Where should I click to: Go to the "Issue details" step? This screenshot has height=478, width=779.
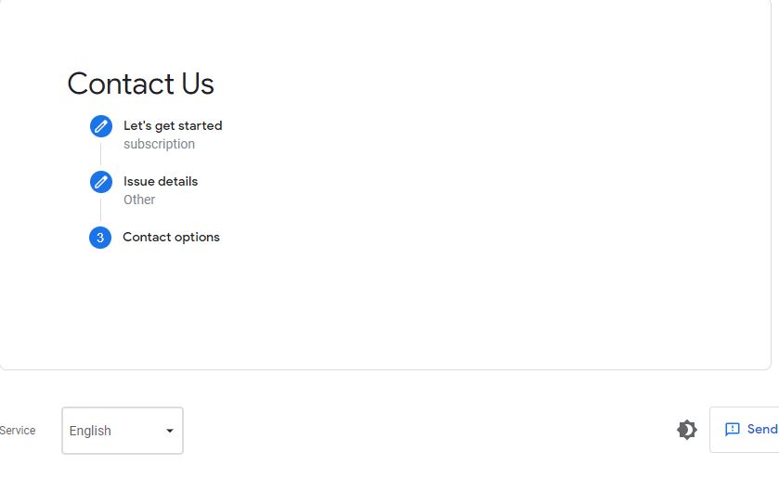(x=161, y=181)
